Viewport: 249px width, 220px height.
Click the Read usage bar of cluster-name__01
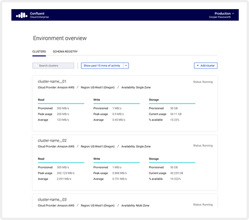point(61,103)
